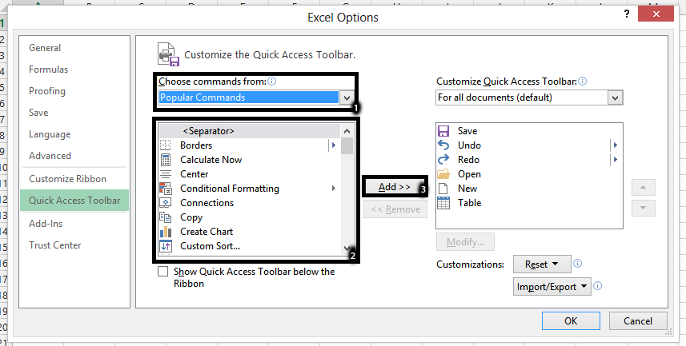The width and height of the screenshot is (686, 346).
Task: Enable Show Quick Access Toolbar below the Ribbon
Action: 162,272
